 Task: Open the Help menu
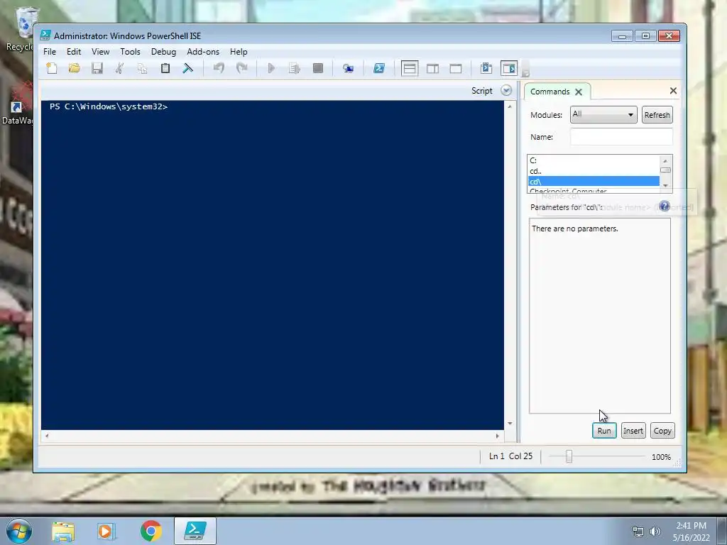(239, 52)
